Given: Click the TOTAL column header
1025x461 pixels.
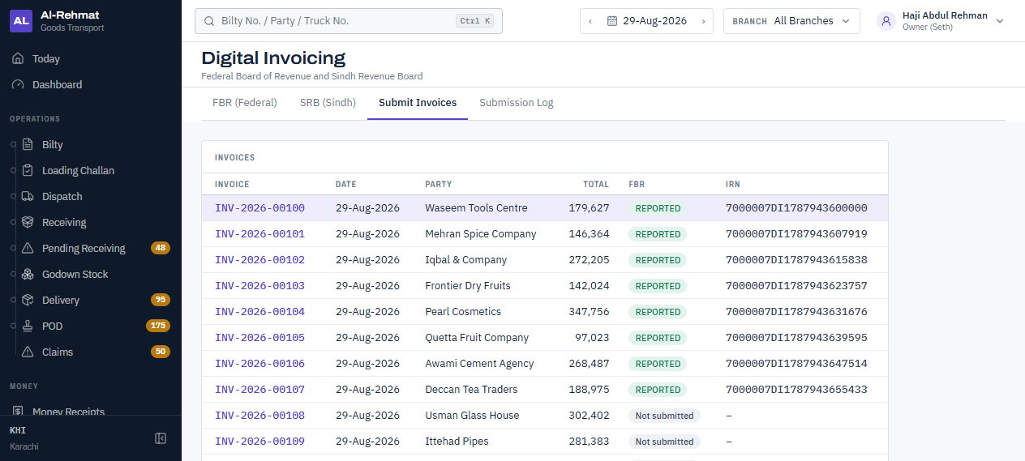Looking at the screenshot, I should [x=596, y=185].
